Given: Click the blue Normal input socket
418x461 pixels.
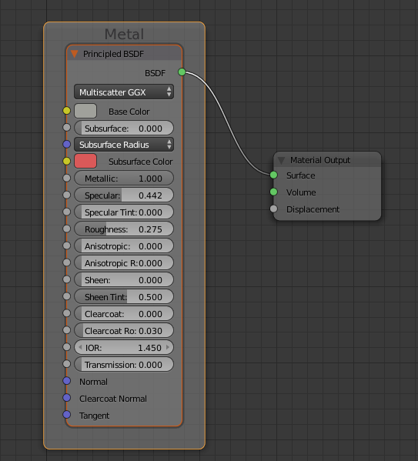Looking at the screenshot, I should [x=67, y=381].
